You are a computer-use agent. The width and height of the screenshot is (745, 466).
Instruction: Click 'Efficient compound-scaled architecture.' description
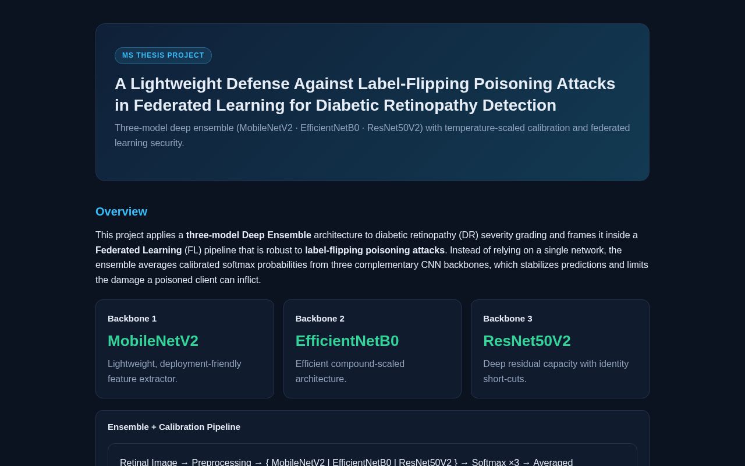coord(350,371)
